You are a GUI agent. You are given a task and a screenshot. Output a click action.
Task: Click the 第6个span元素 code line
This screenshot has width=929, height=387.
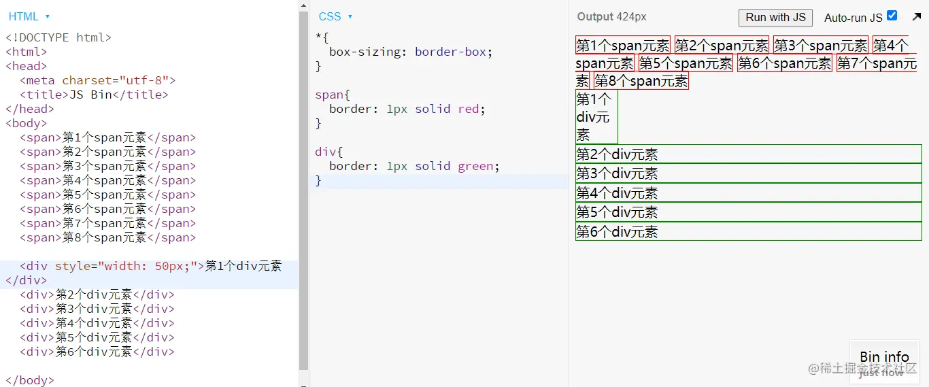107,209
